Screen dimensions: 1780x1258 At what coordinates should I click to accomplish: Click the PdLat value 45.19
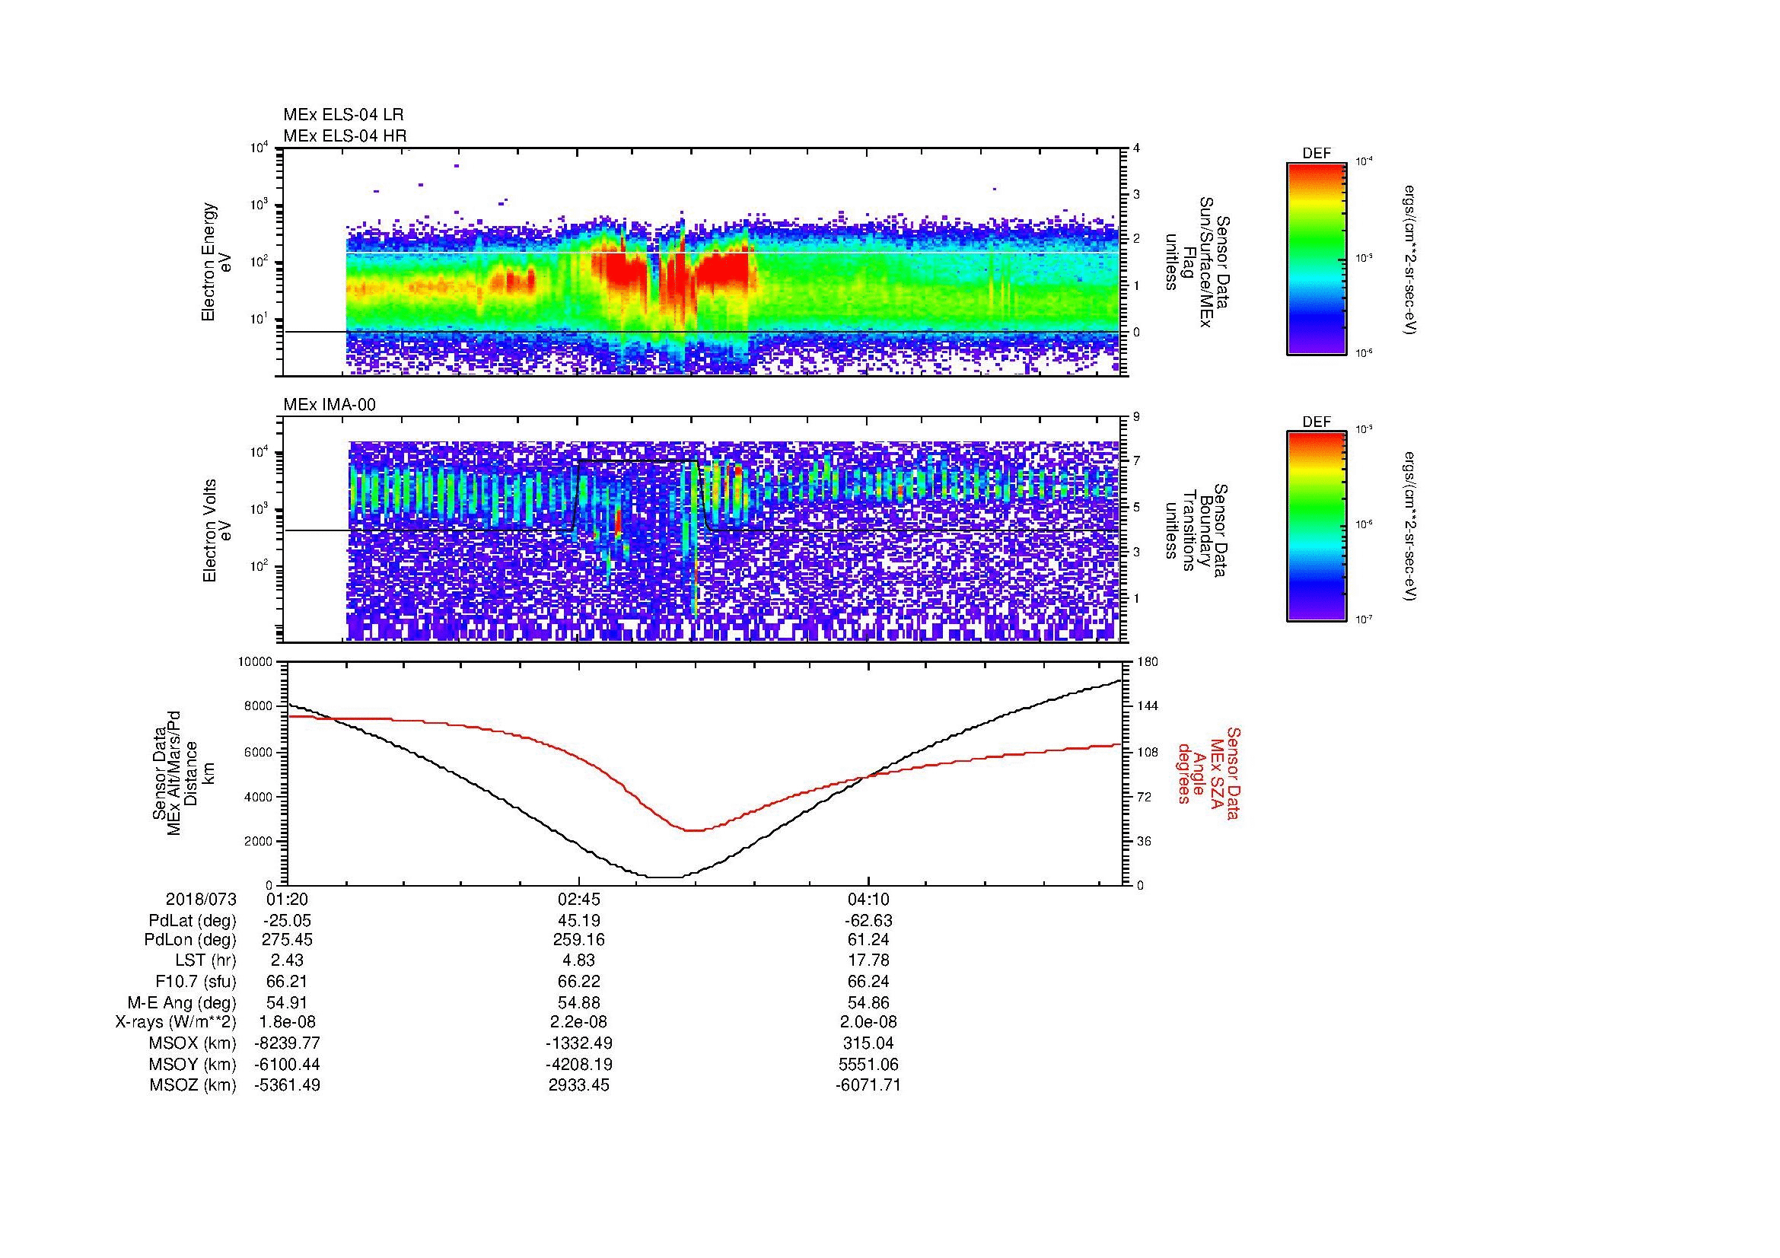pyautogui.click(x=579, y=921)
